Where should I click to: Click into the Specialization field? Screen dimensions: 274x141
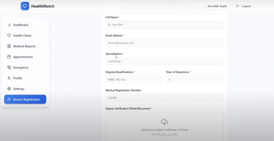pos(164,61)
